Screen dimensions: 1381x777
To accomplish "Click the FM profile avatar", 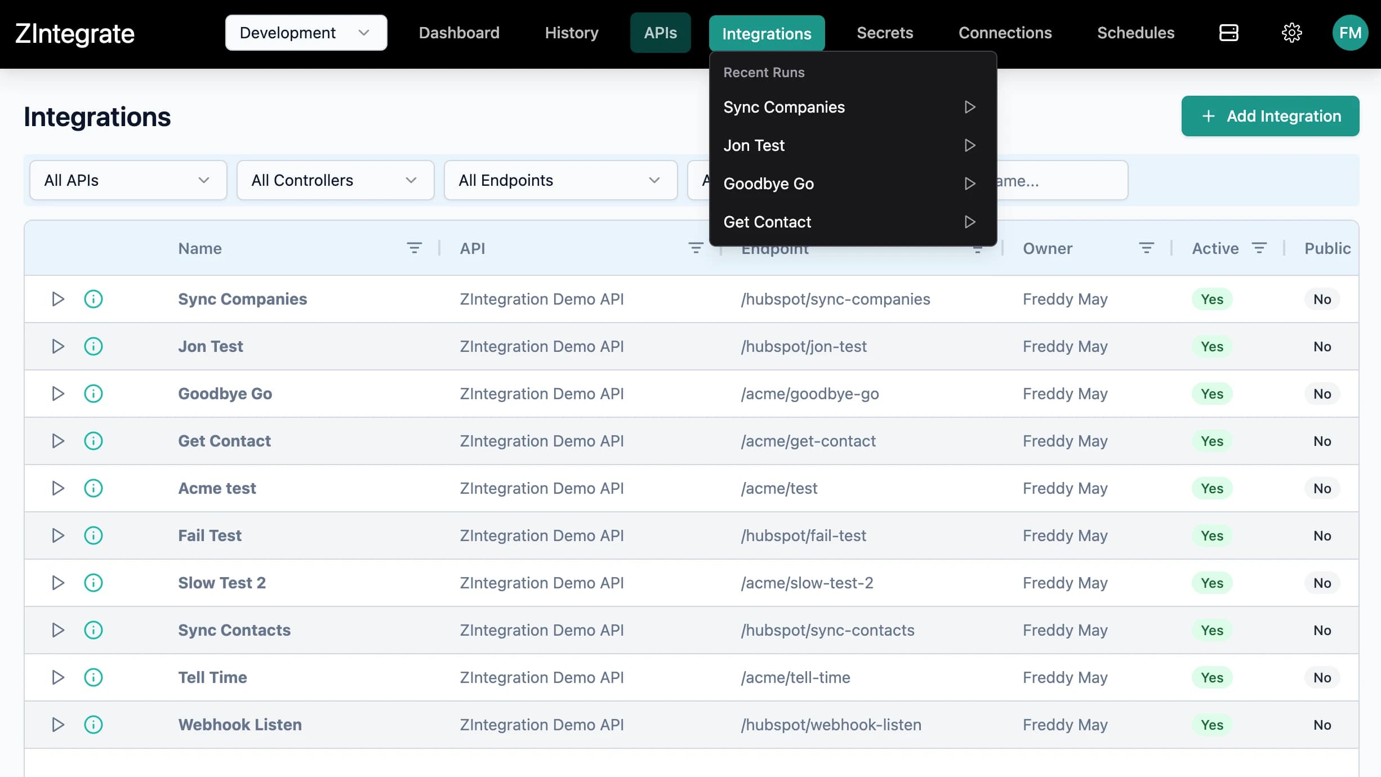I will (1351, 33).
